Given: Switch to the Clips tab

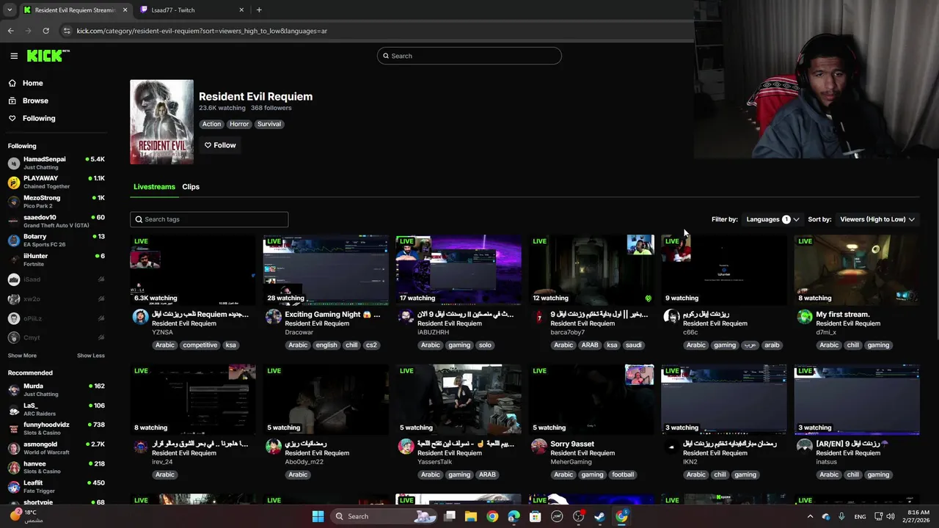Looking at the screenshot, I should [191, 187].
